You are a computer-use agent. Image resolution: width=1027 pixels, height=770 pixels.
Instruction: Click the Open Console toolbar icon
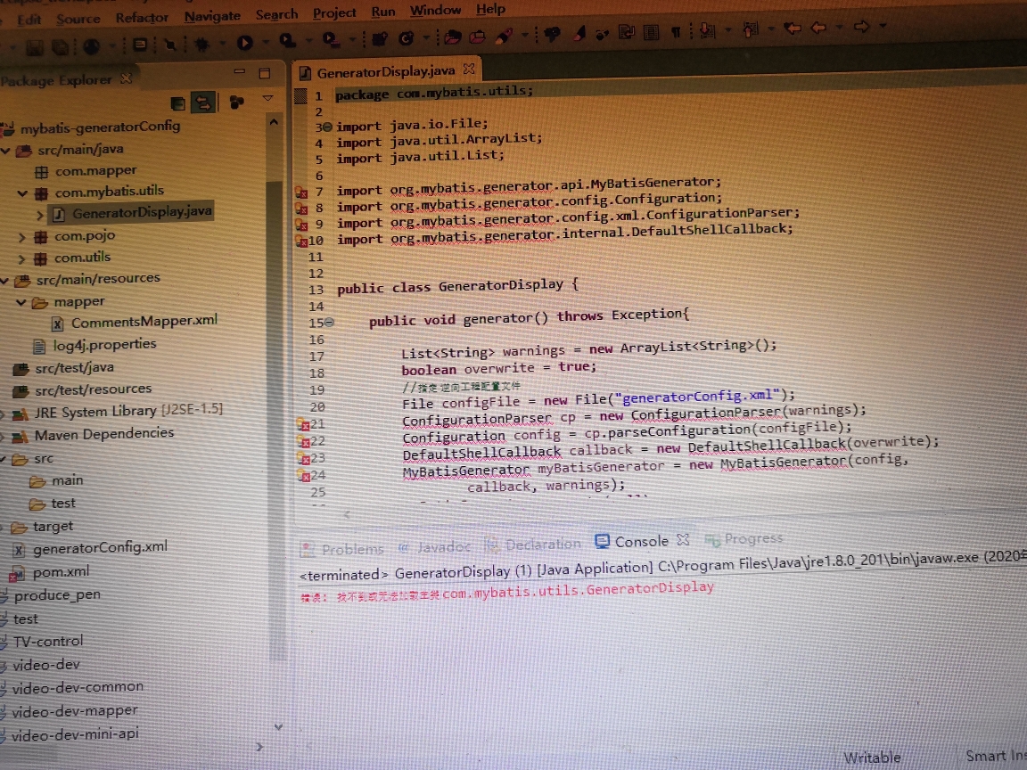(x=139, y=45)
